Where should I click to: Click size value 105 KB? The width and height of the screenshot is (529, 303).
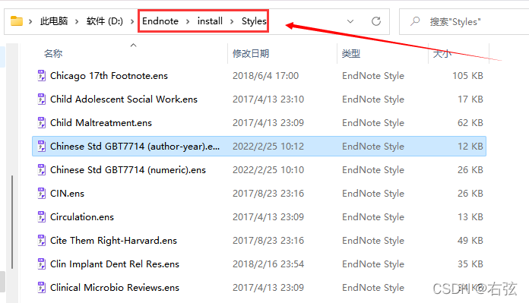tap(467, 76)
